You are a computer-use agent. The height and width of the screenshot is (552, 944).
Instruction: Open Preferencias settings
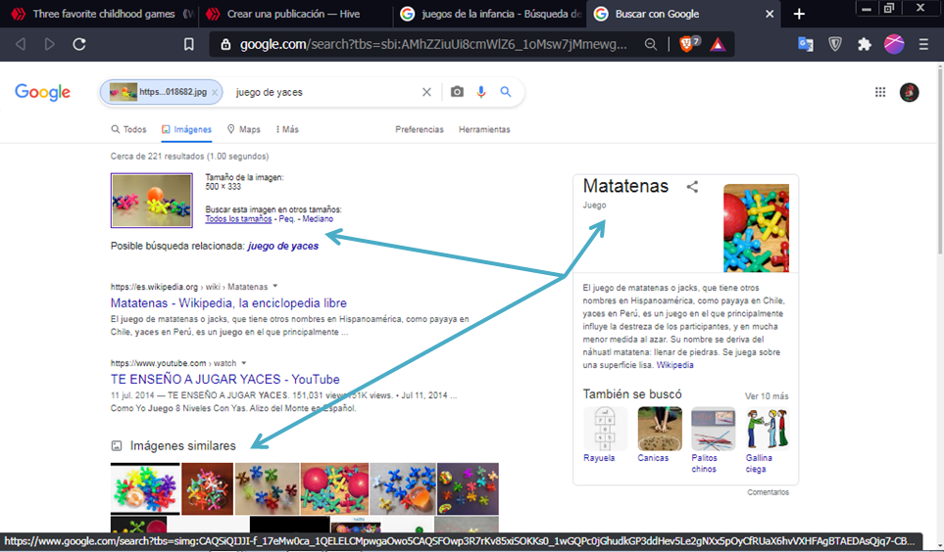point(419,129)
